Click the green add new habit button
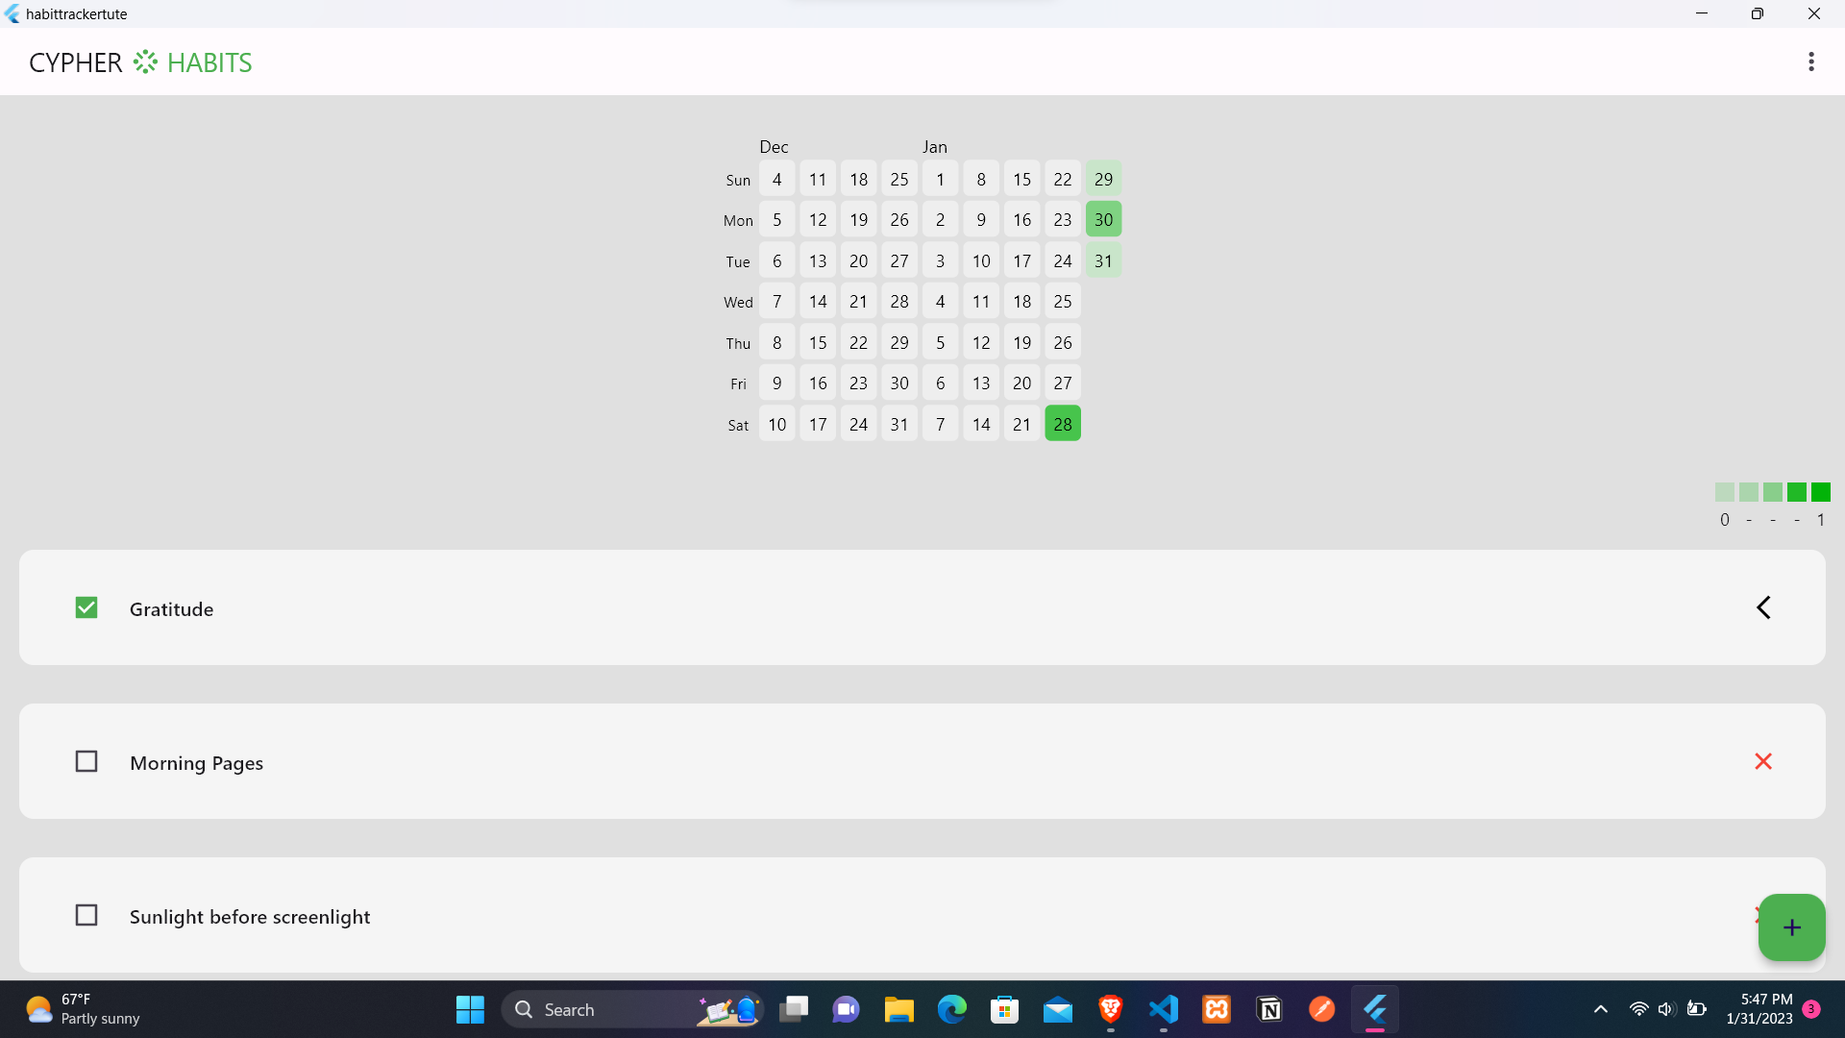This screenshot has width=1845, height=1038. pyautogui.click(x=1792, y=927)
